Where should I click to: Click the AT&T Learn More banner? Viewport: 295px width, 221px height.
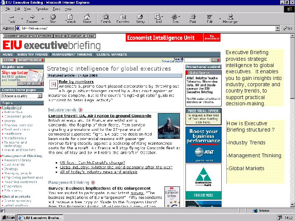tap(204, 145)
